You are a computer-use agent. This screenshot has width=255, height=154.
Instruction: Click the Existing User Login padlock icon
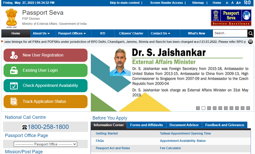[x=14, y=70]
